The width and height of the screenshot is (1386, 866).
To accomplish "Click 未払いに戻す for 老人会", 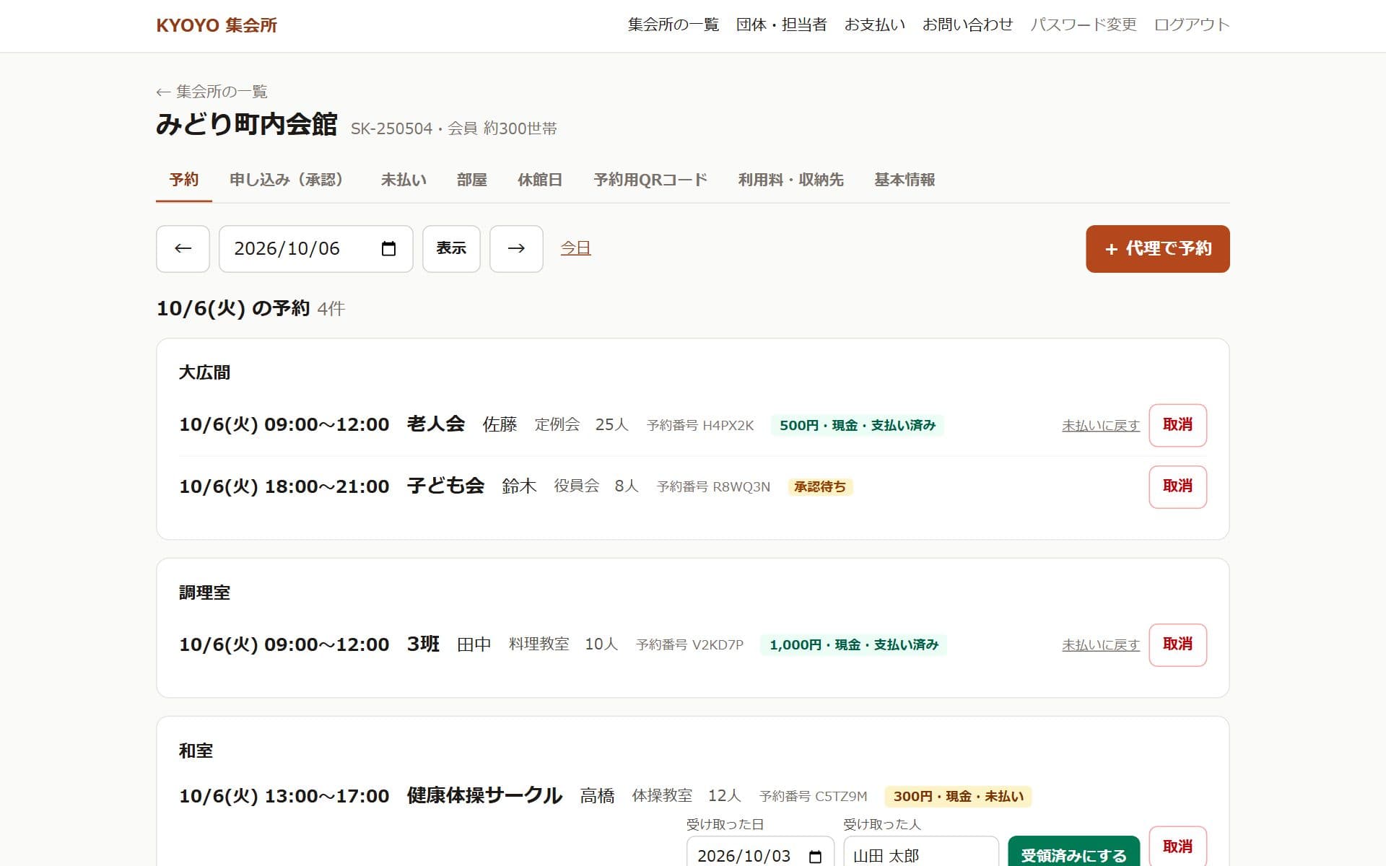I will pos(1100,426).
